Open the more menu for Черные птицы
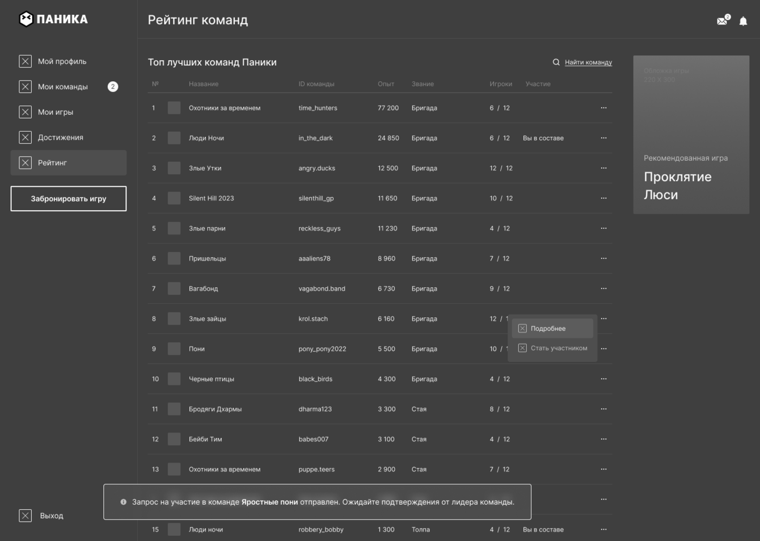760x541 pixels. coord(603,379)
